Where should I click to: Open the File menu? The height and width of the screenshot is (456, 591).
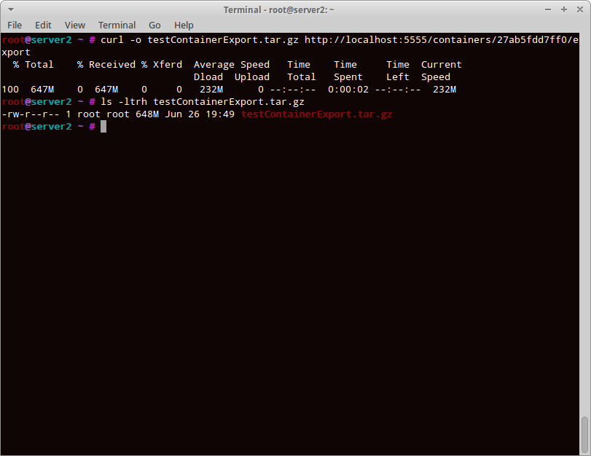[x=15, y=25]
